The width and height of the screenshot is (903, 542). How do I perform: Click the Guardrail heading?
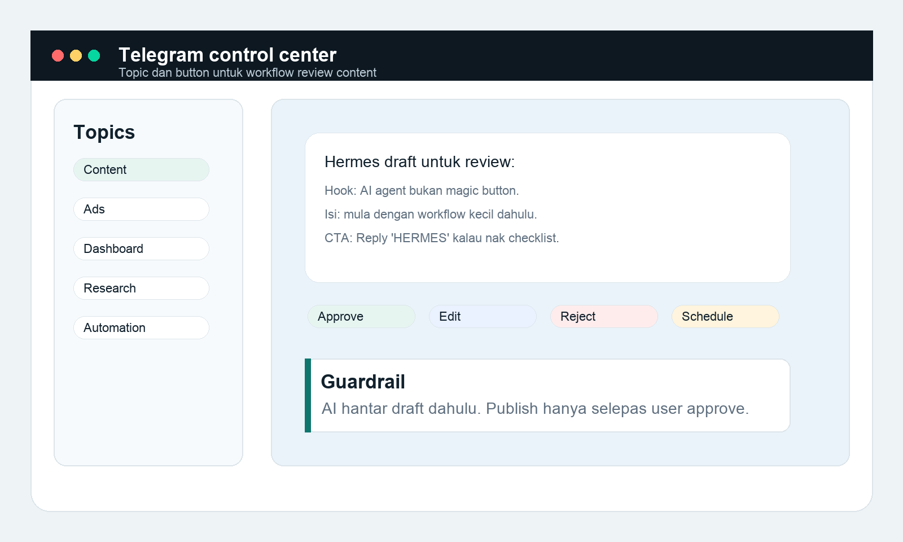(363, 382)
